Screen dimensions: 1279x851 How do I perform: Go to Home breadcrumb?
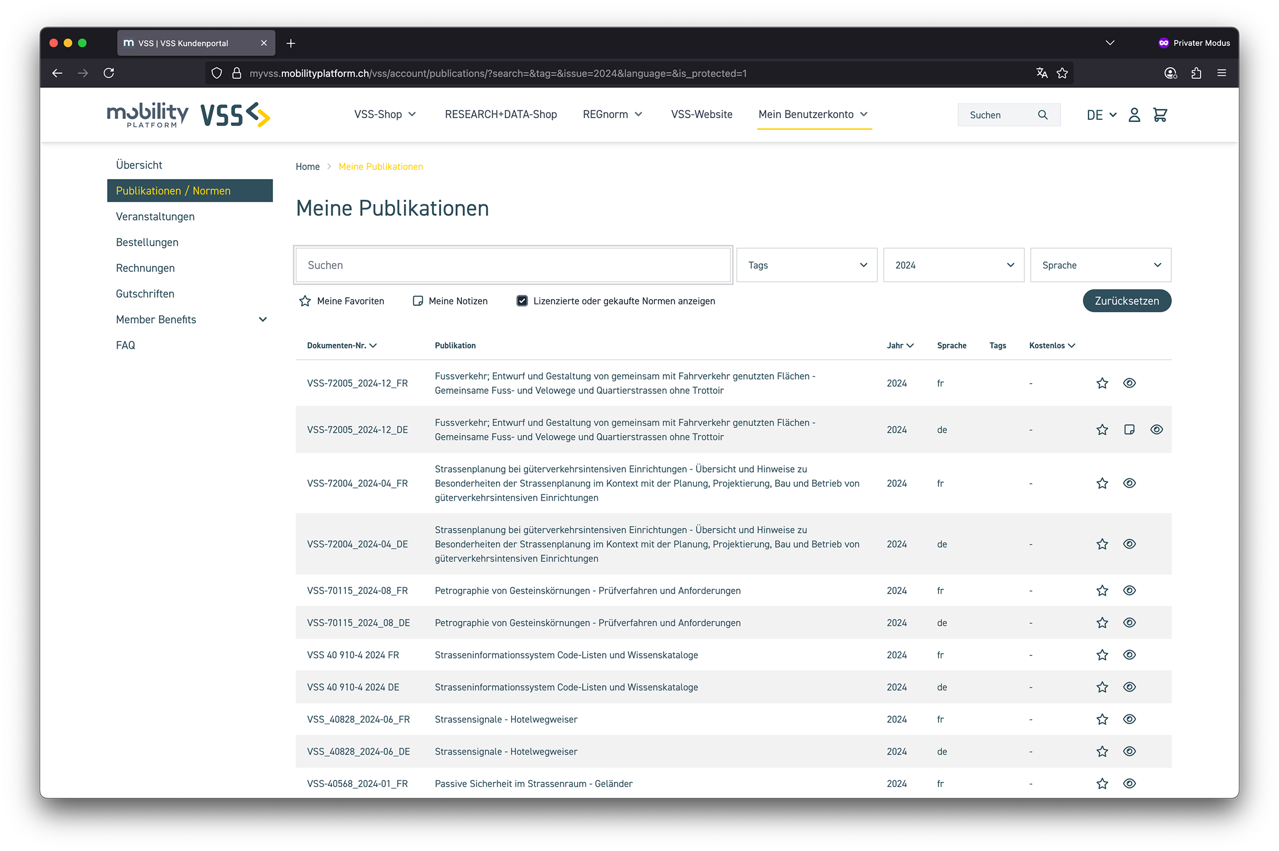click(x=307, y=167)
